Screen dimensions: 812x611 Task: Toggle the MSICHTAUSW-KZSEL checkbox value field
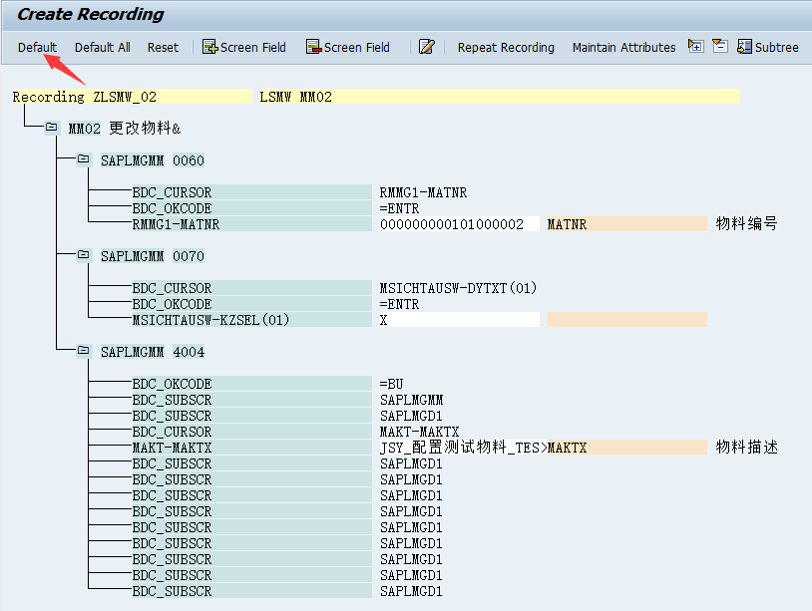pyautogui.click(x=459, y=319)
